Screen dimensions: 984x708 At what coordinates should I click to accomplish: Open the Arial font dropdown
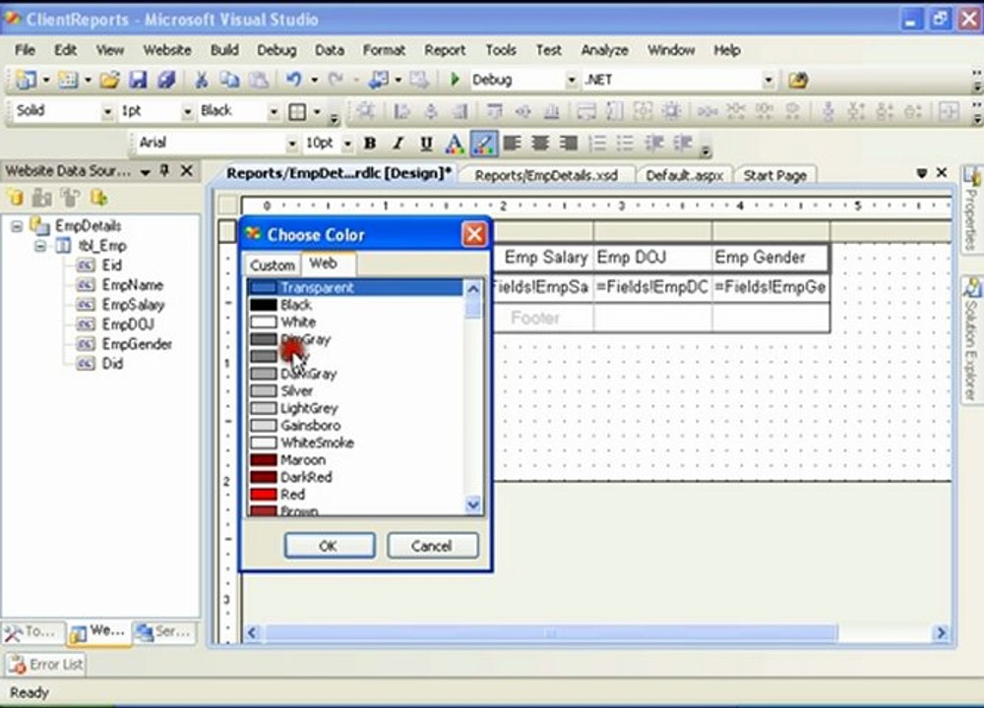coord(291,144)
